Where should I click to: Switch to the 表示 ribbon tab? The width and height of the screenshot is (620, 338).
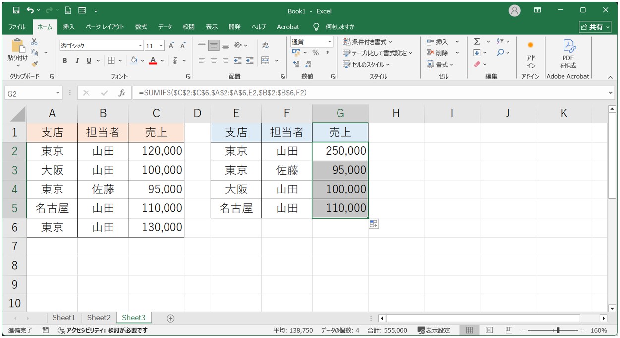tap(212, 27)
